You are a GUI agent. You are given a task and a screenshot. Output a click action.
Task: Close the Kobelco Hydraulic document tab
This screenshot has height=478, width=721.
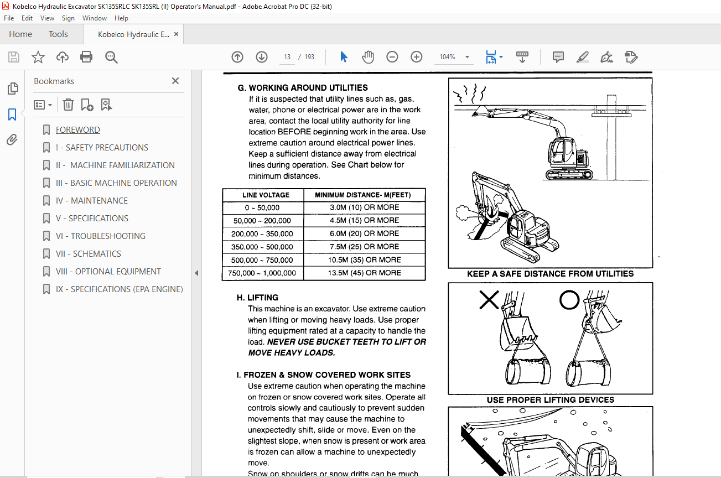click(x=177, y=34)
